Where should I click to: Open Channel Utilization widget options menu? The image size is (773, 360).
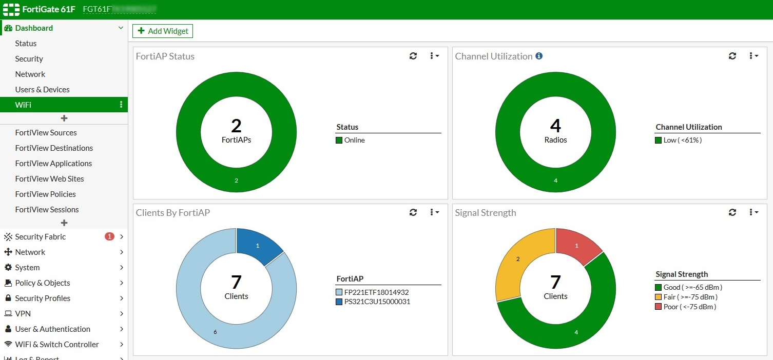[x=753, y=56]
